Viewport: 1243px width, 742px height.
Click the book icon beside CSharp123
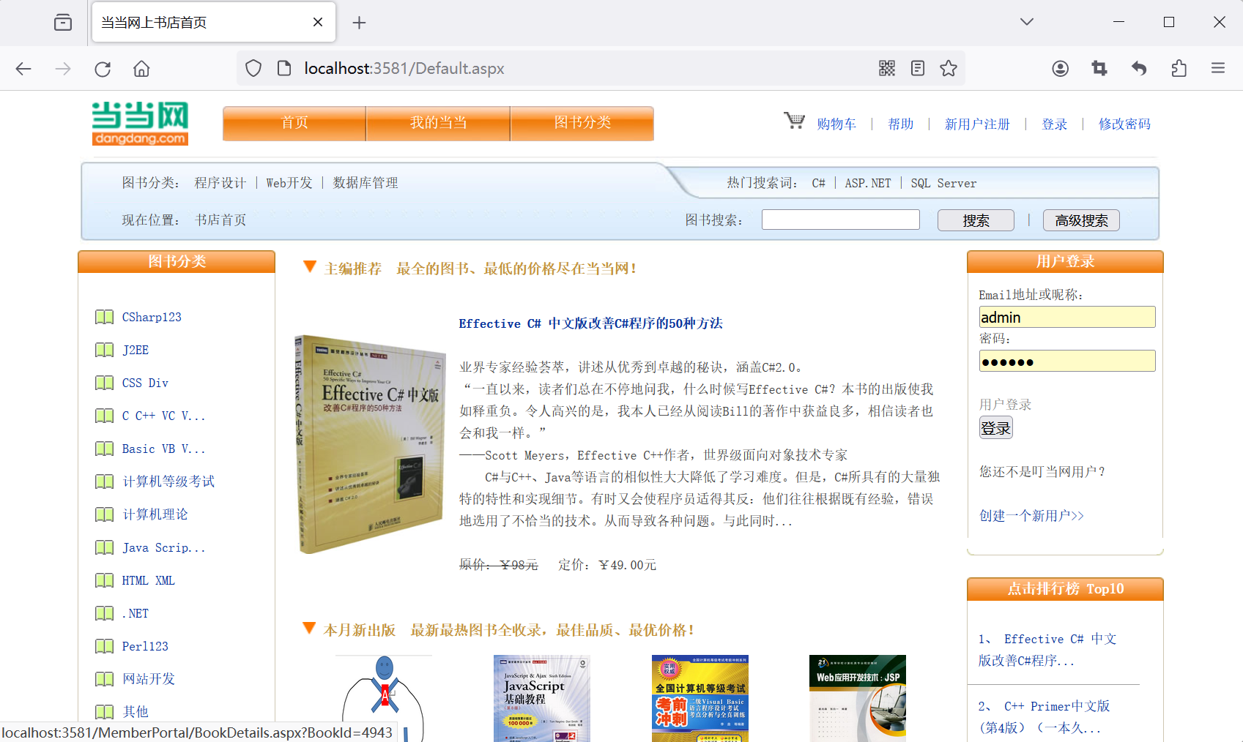click(x=105, y=317)
